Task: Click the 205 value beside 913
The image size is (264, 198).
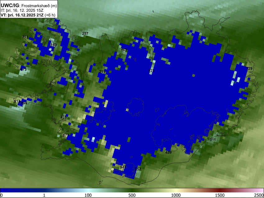Action: click(24, 103)
